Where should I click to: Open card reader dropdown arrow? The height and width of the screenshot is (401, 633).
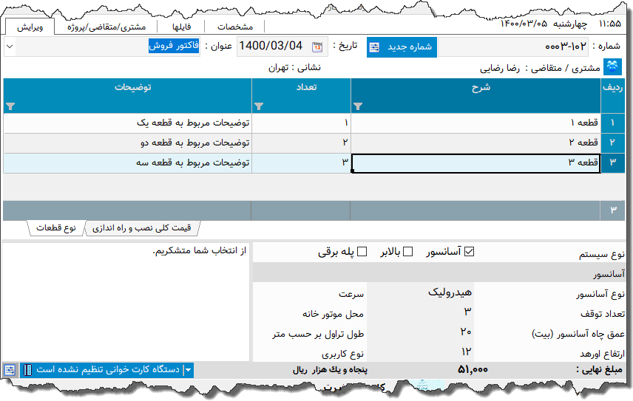pos(189,369)
